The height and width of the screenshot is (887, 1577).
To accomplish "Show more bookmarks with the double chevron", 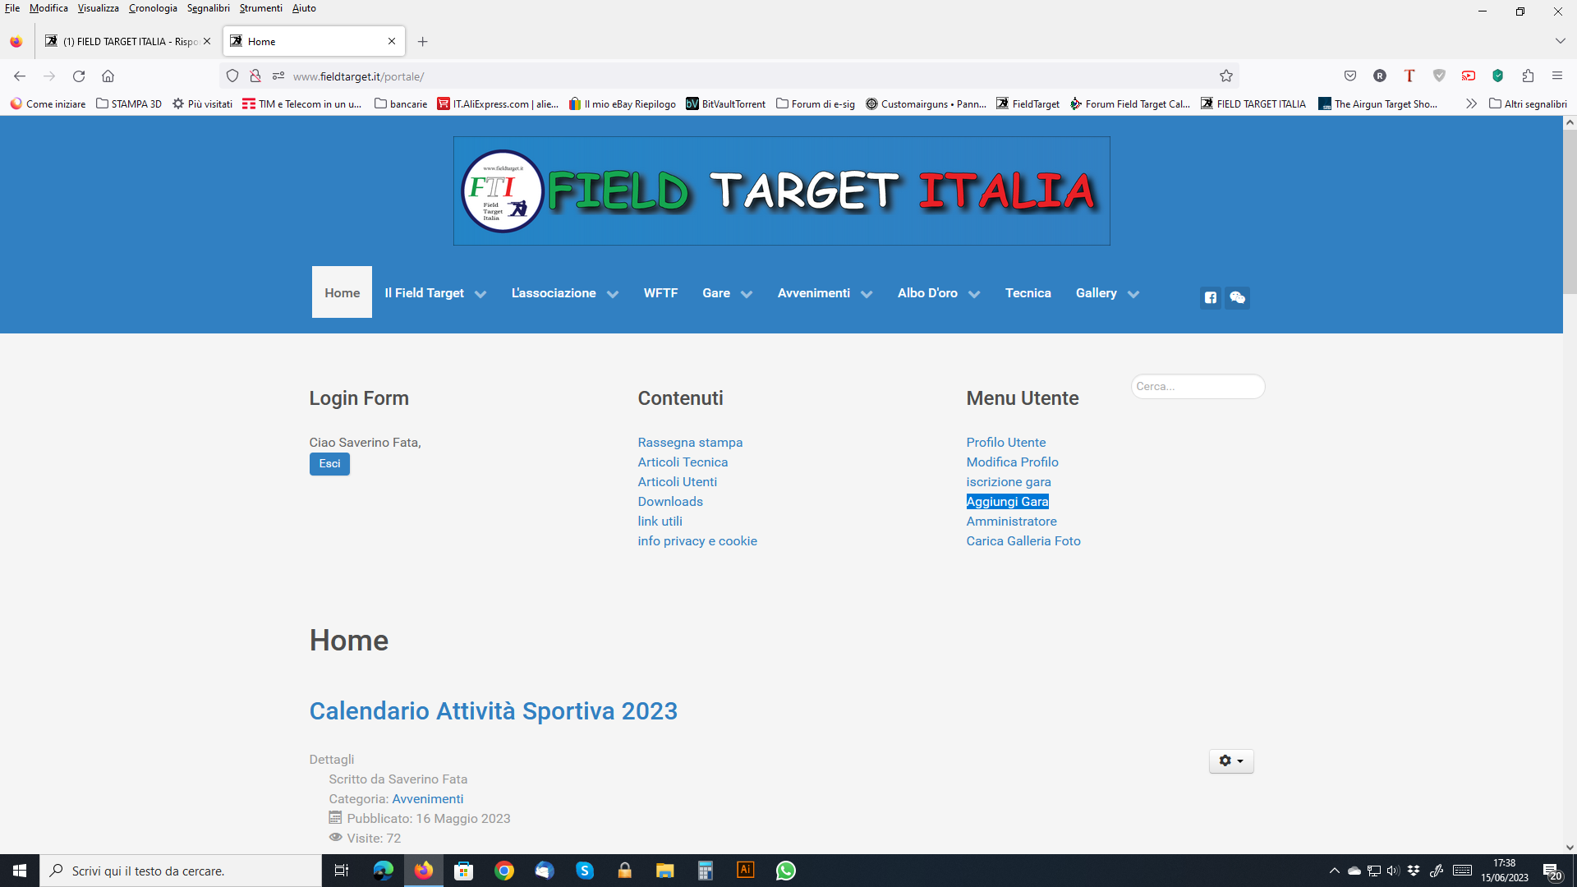I will (1471, 103).
